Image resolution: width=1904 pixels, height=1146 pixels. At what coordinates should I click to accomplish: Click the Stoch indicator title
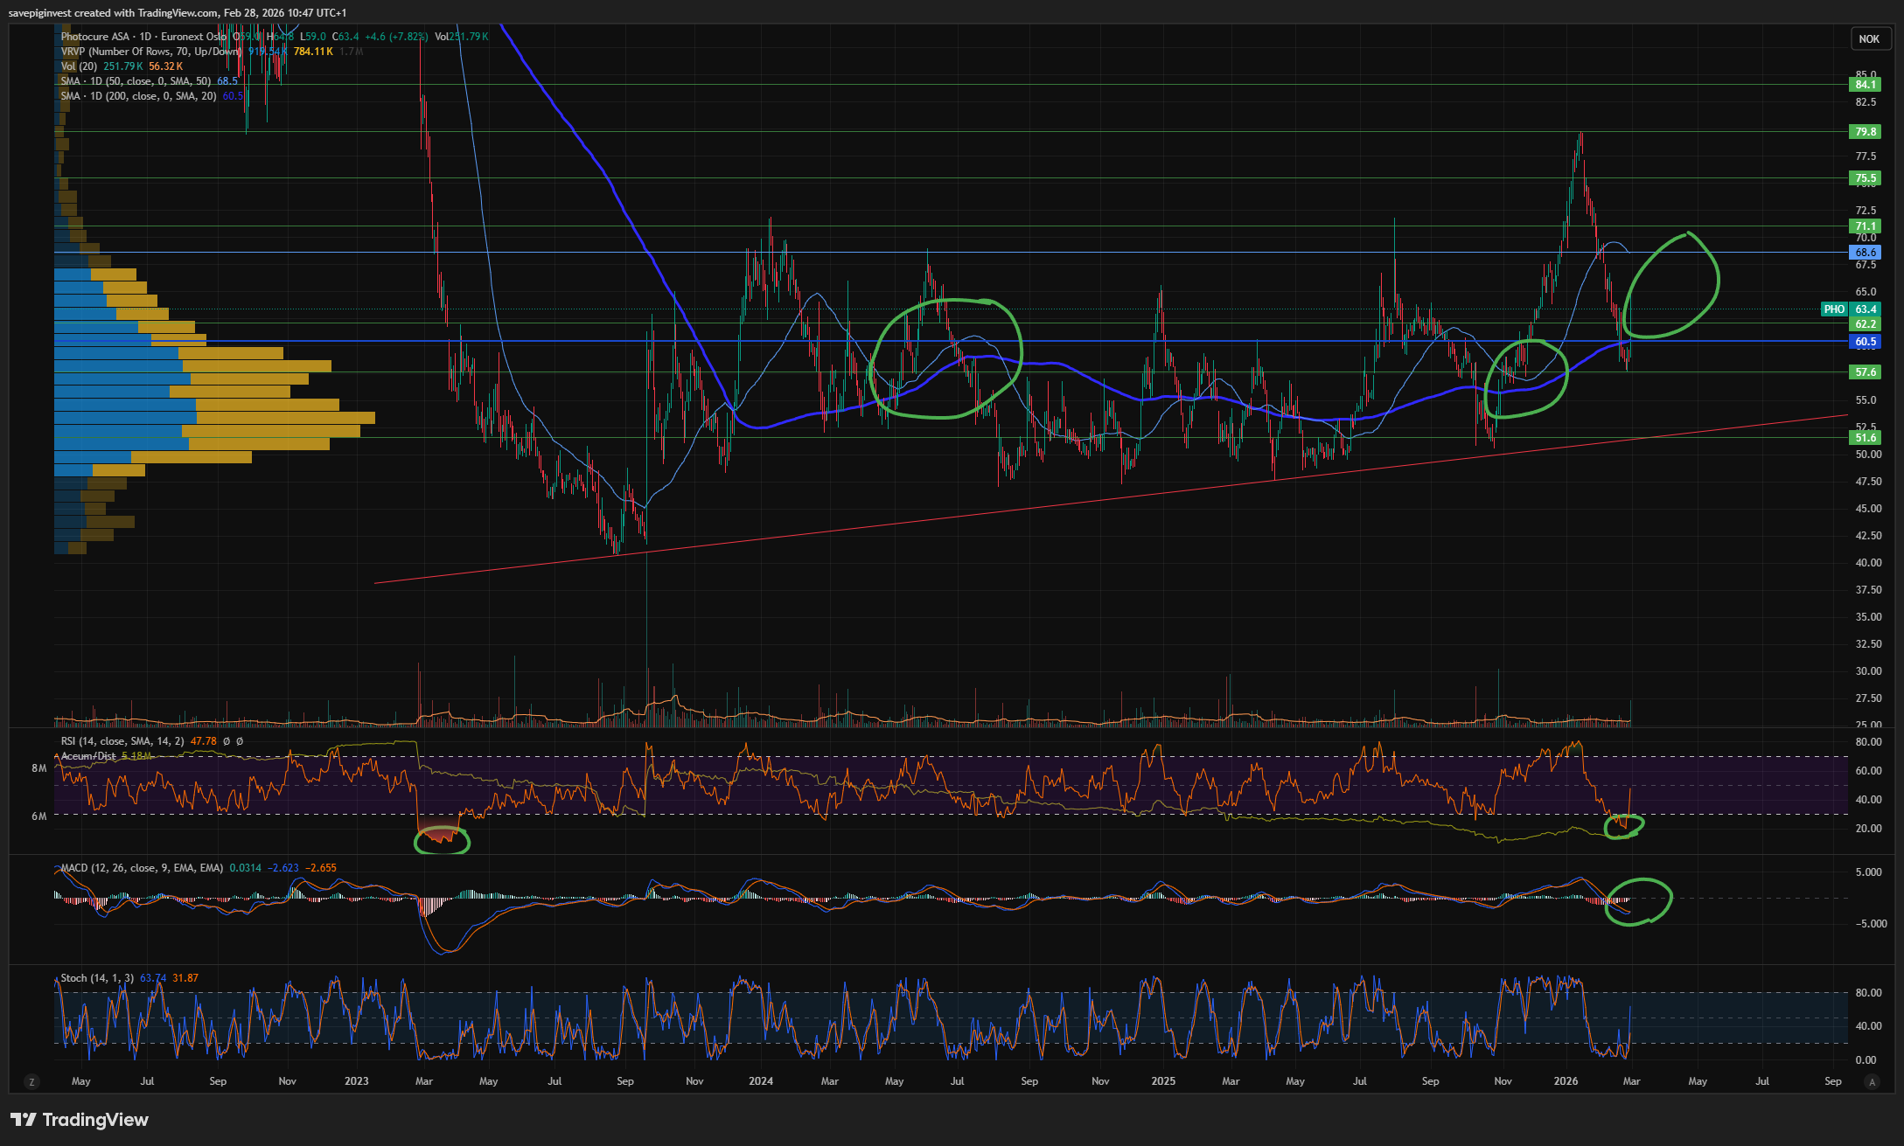[x=97, y=978]
